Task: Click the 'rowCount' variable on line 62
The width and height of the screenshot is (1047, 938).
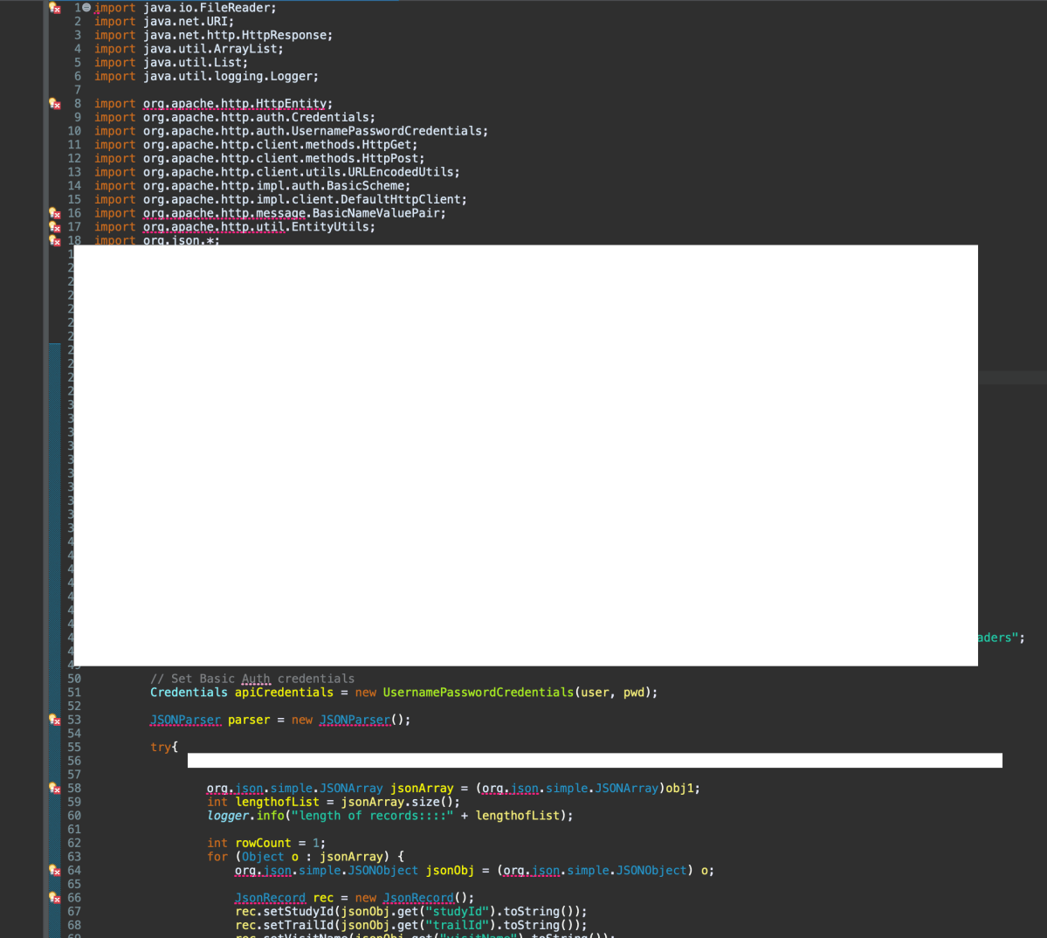Action: pyautogui.click(x=263, y=843)
